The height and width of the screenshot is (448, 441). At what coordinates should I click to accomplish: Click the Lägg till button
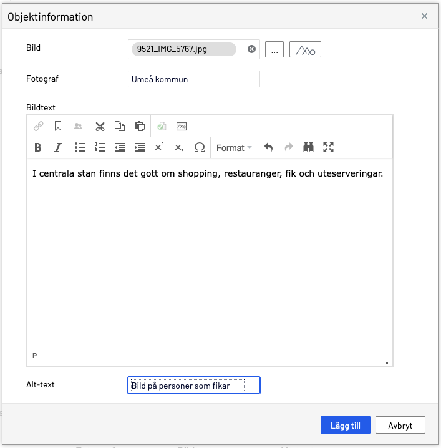346,425
